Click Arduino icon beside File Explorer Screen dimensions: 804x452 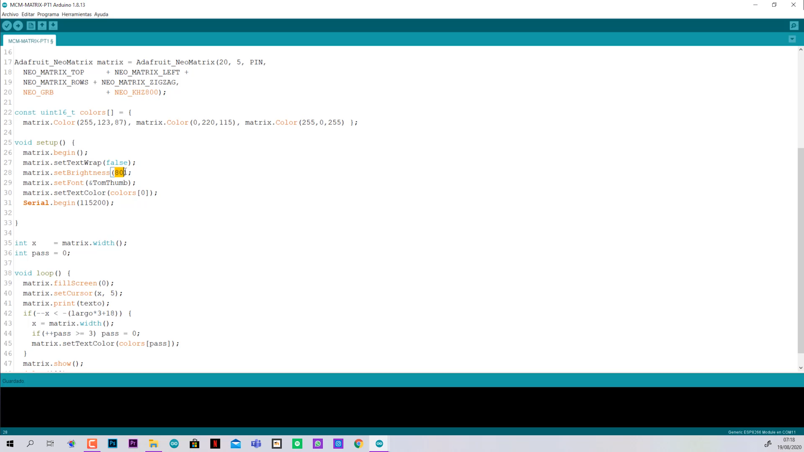pos(174,444)
